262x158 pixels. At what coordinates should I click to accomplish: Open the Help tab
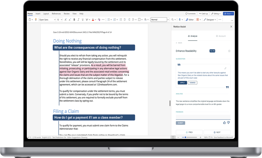[81, 14]
